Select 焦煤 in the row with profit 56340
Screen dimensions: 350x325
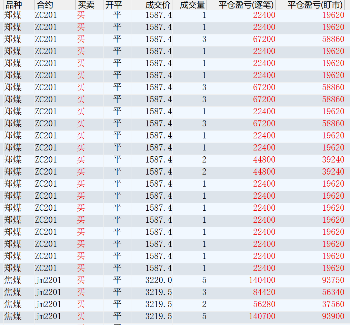(13, 292)
